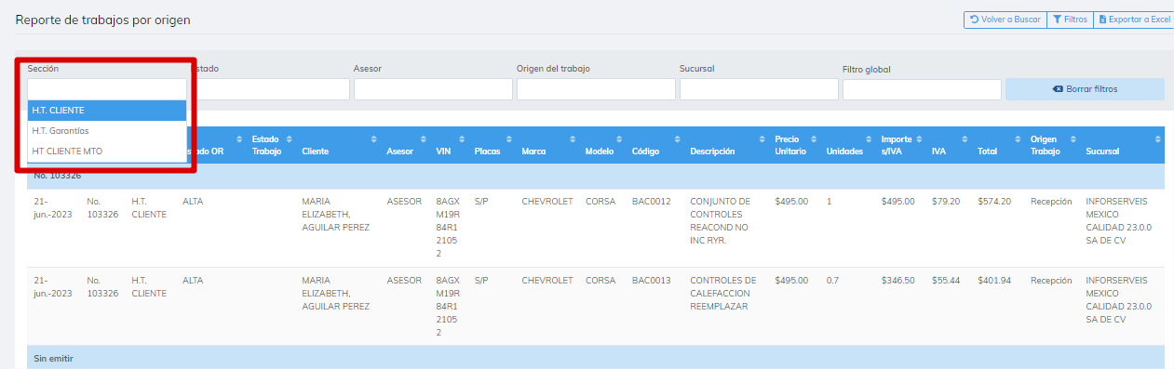1174x369 pixels.
Task: Click the Reporte de trabajos por origen title
Action: [x=103, y=20]
